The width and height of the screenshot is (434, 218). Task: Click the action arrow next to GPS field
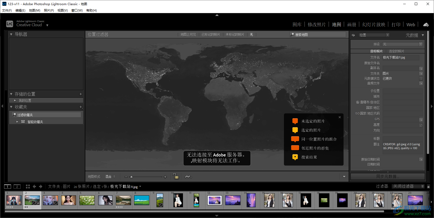coord(421,120)
